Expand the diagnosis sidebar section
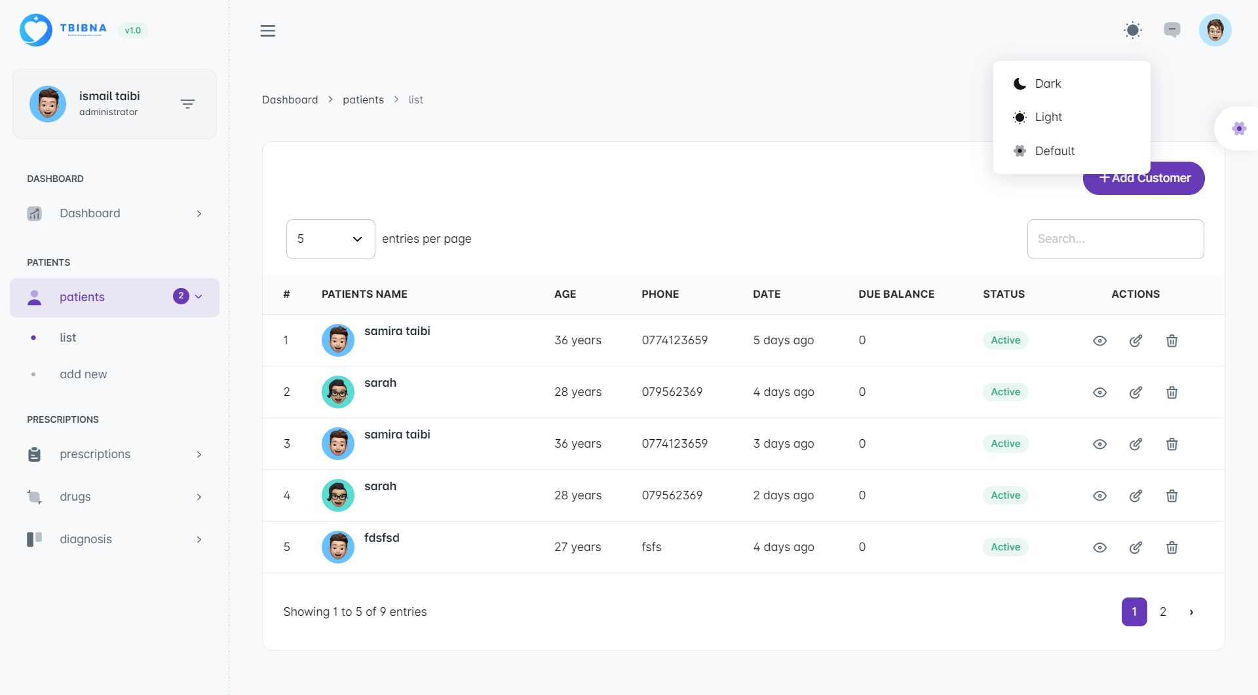The image size is (1258, 695). click(x=115, y=539)
